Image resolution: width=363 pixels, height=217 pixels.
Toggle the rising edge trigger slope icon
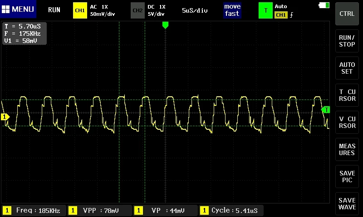[291, 15]
